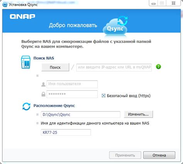
Task: Click the blue sync arrows icon
Action: point(26,106)
